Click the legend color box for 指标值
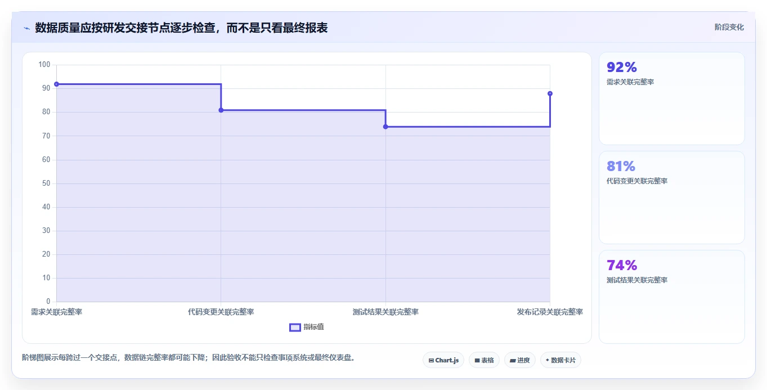 (295, 328)
